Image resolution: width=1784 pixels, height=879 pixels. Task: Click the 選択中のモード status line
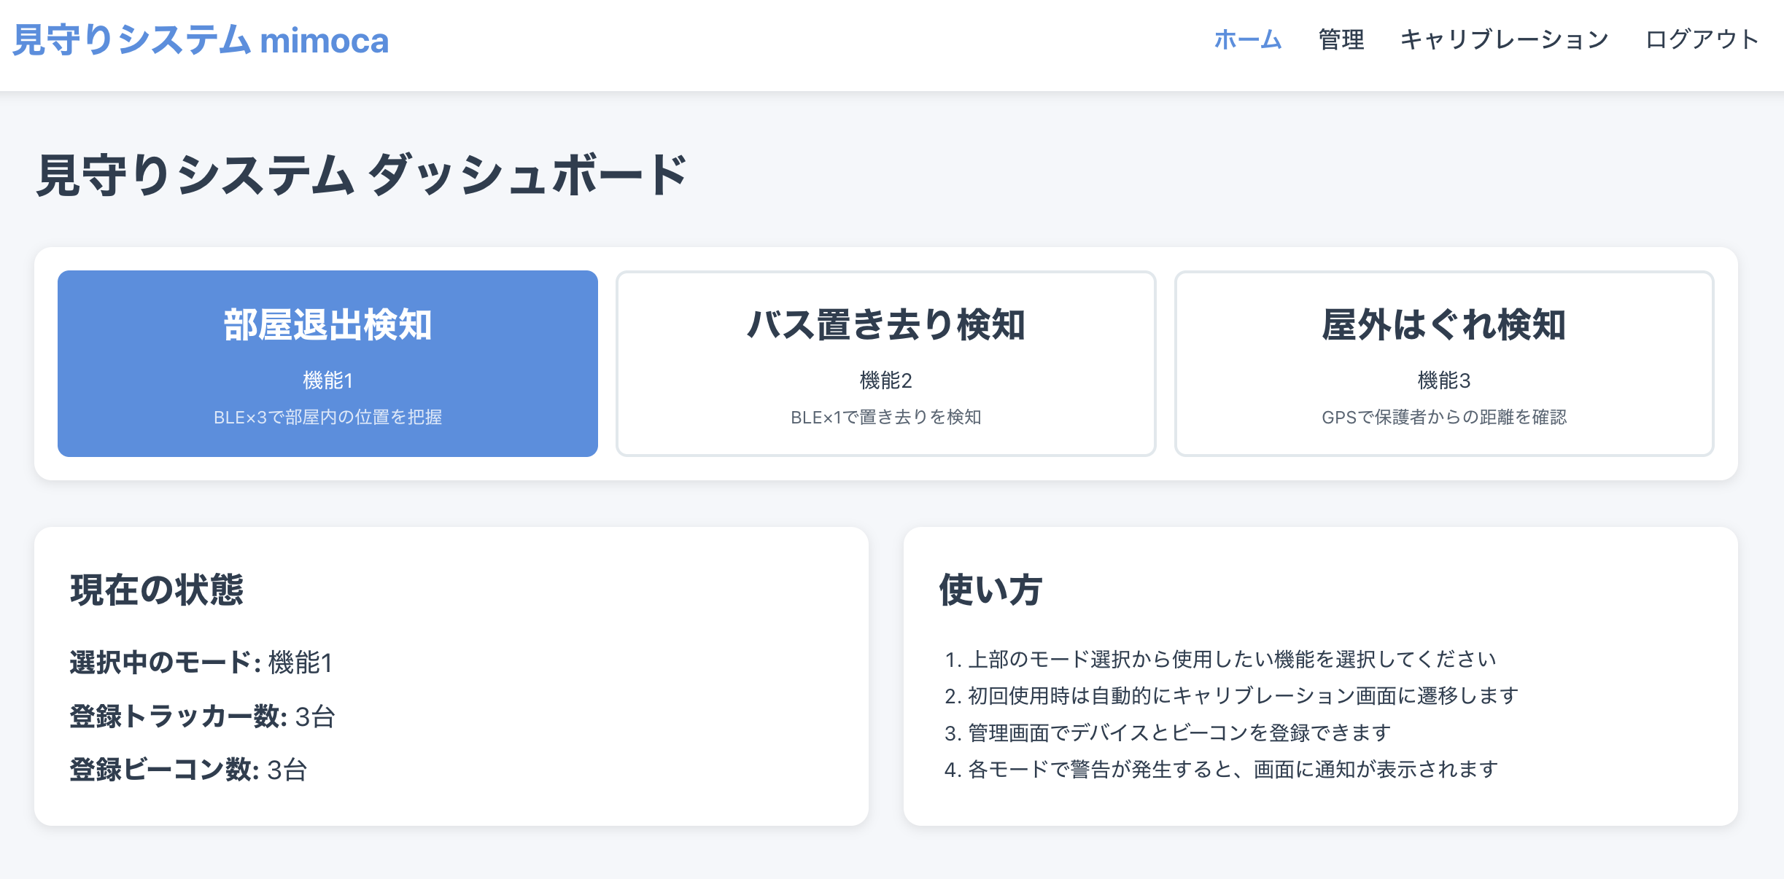(x=201, y=663)
